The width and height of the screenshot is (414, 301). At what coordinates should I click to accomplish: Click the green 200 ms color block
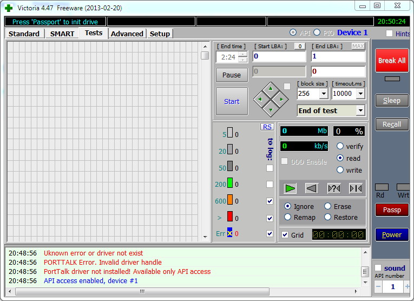point(230,183)
